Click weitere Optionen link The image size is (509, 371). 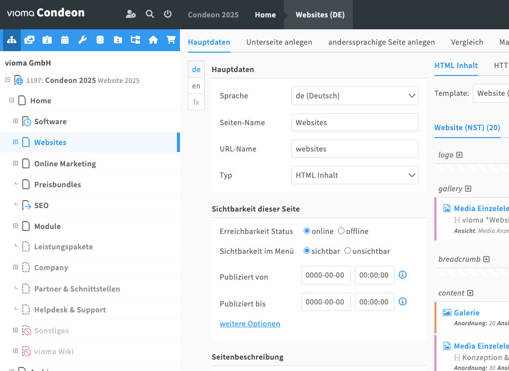(250, 324)
